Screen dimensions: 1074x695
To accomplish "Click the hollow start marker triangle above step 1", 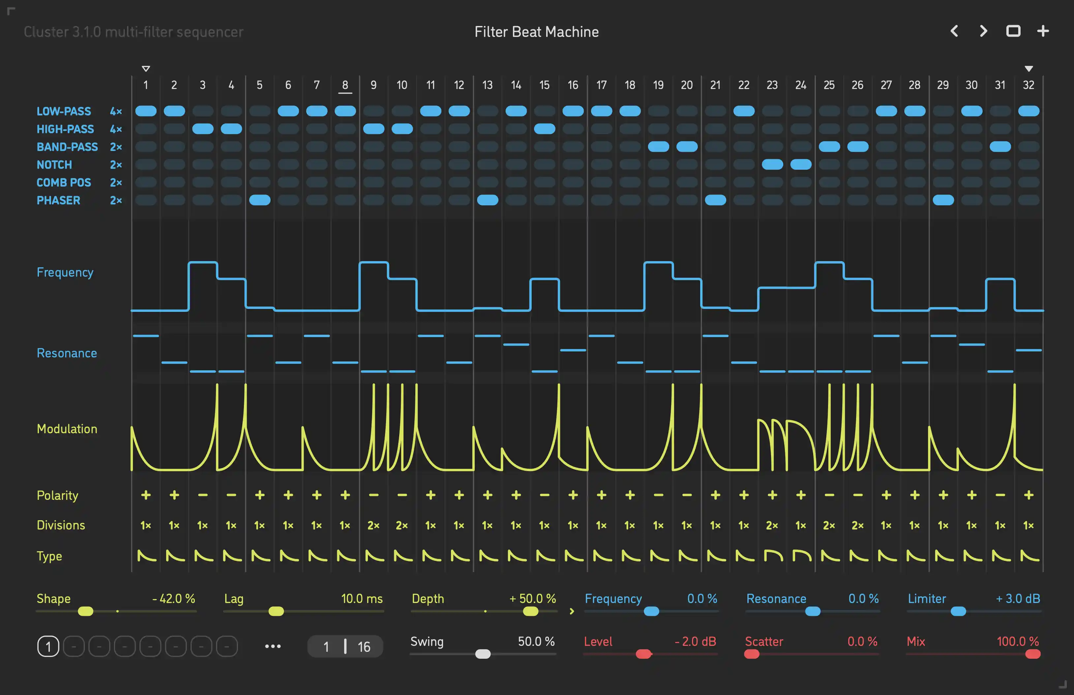I will 146,69.
